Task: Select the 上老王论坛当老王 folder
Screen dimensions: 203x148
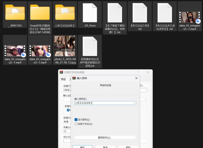Action: [x=65, y=13]
